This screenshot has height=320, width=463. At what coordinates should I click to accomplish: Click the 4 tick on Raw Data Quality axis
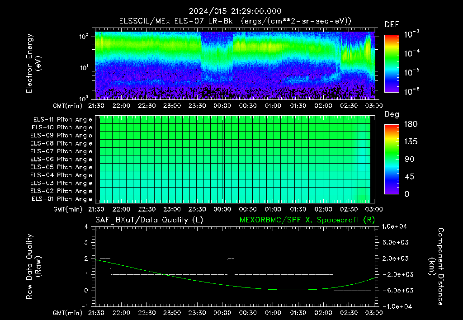pyautogui.click(x=86, y=226)
